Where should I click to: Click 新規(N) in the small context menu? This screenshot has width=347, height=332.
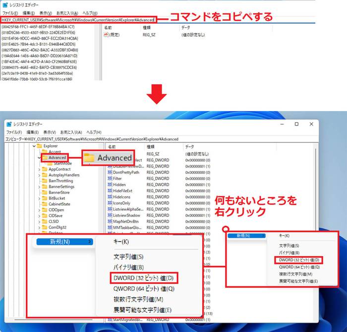pos(246,236)
